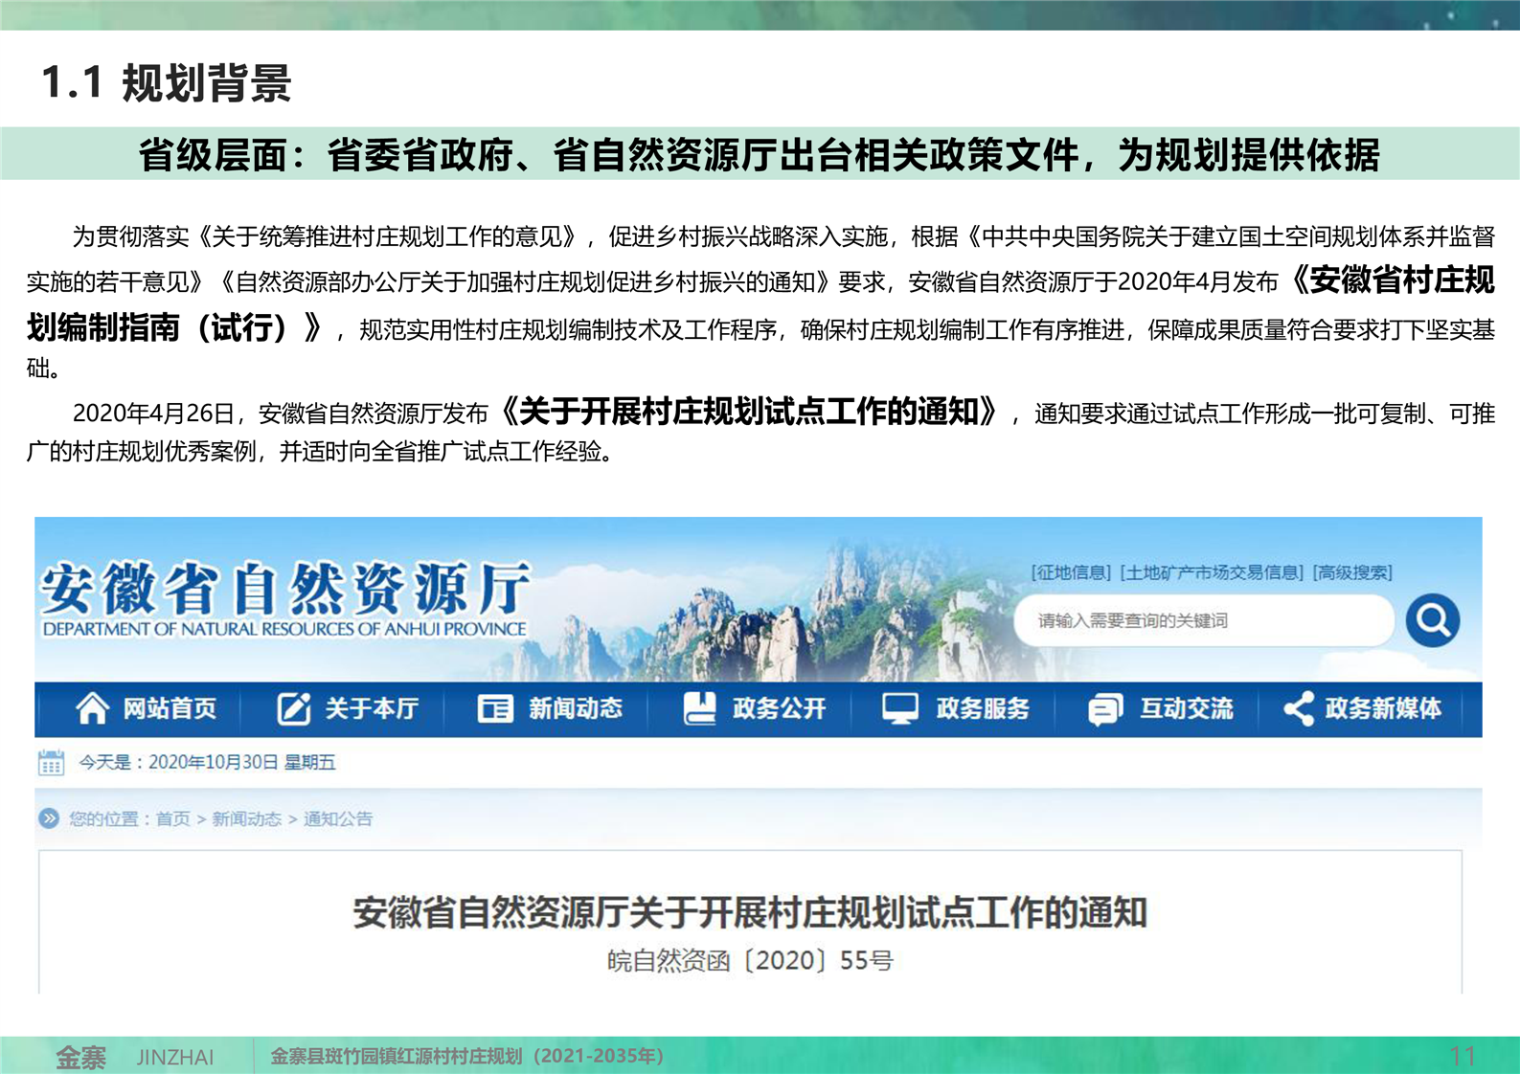
Task: Open the 土地矿产市场交易信息 link
Action: [1212, 572]
